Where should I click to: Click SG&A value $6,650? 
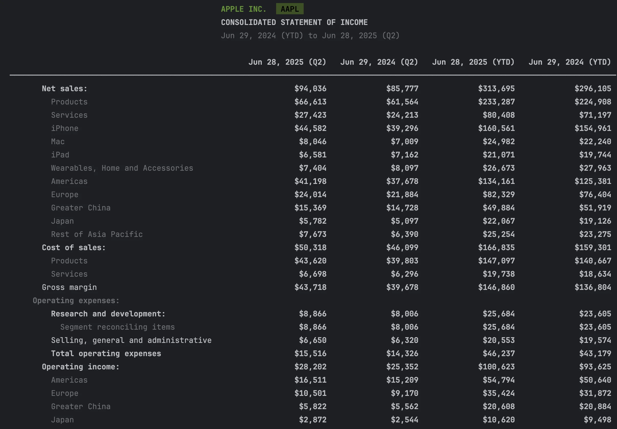[313, 340]
